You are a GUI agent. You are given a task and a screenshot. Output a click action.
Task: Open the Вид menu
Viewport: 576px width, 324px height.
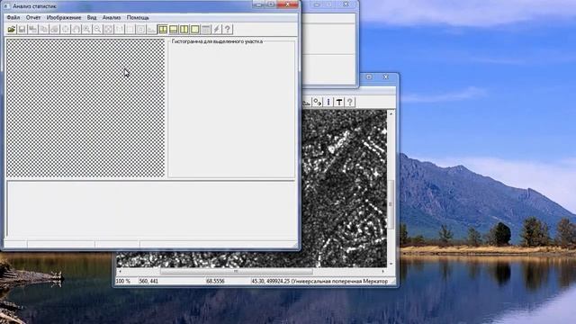click(92, 18)
